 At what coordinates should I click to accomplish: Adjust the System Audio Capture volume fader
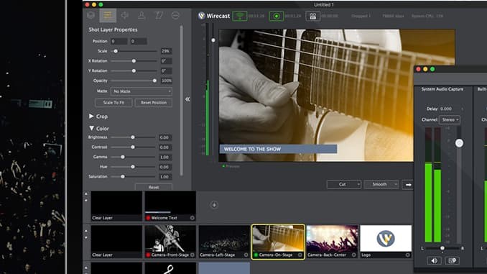point(459,143)
